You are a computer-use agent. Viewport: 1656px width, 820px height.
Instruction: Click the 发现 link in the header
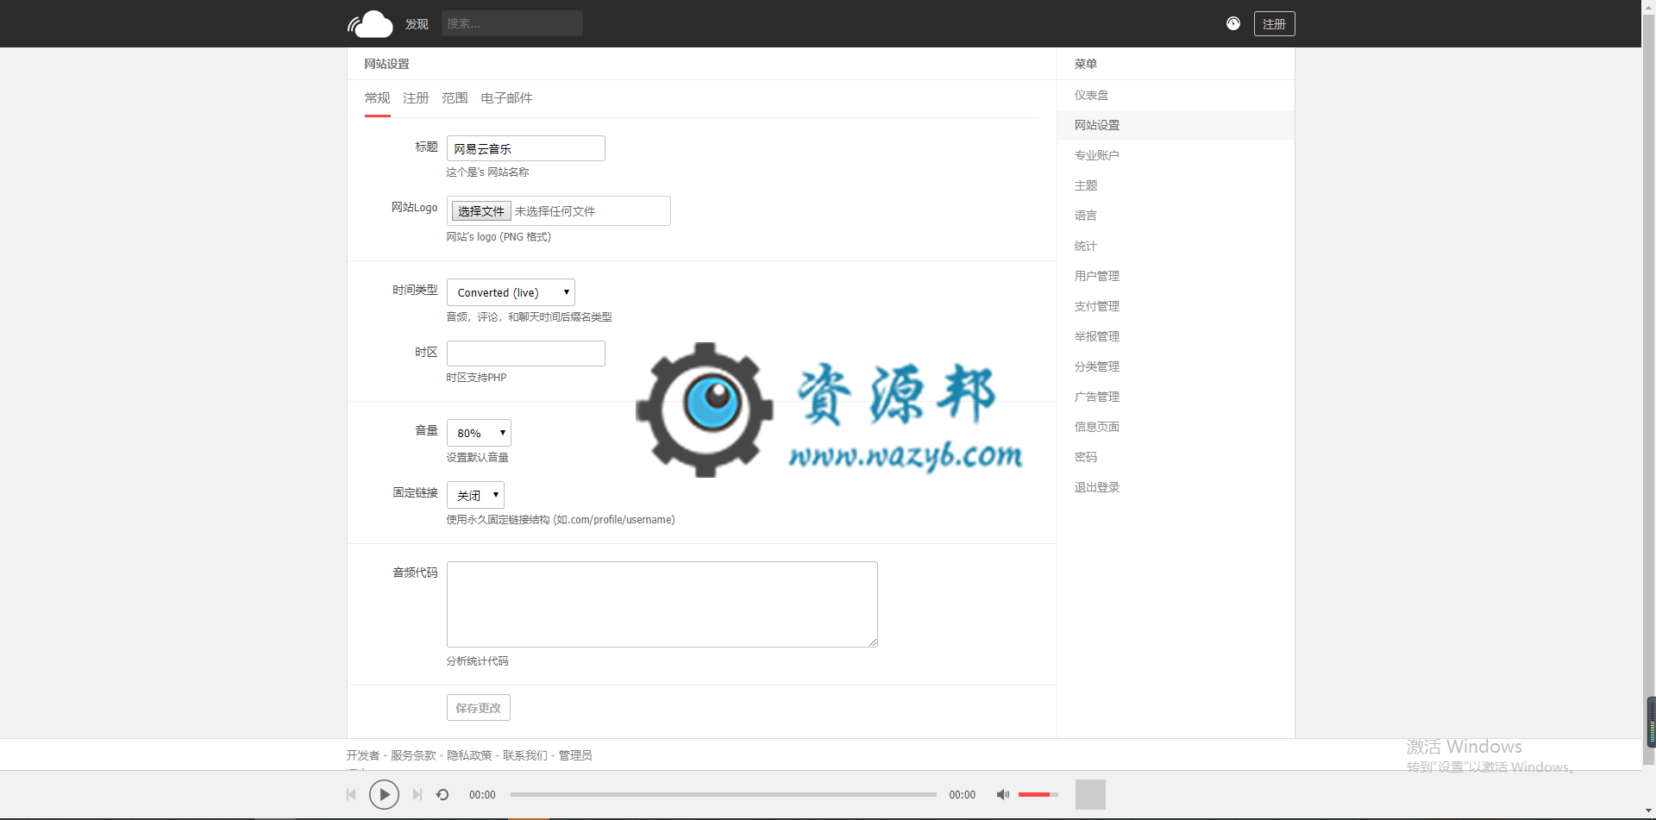[417, 24]
